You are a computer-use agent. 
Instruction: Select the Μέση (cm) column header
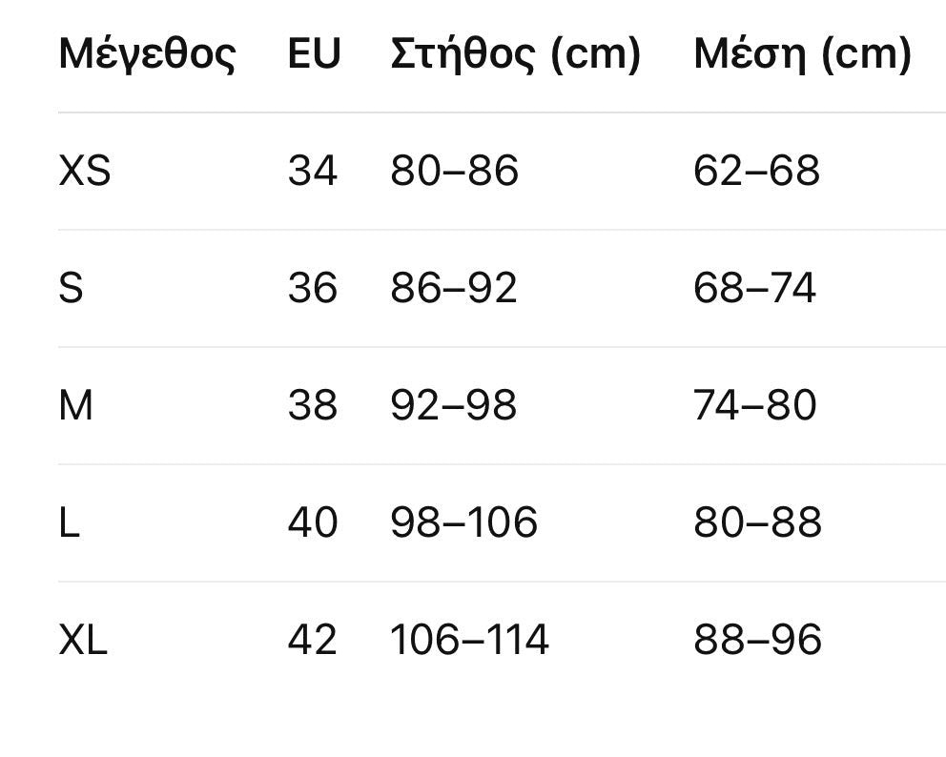tap(802, 54)
